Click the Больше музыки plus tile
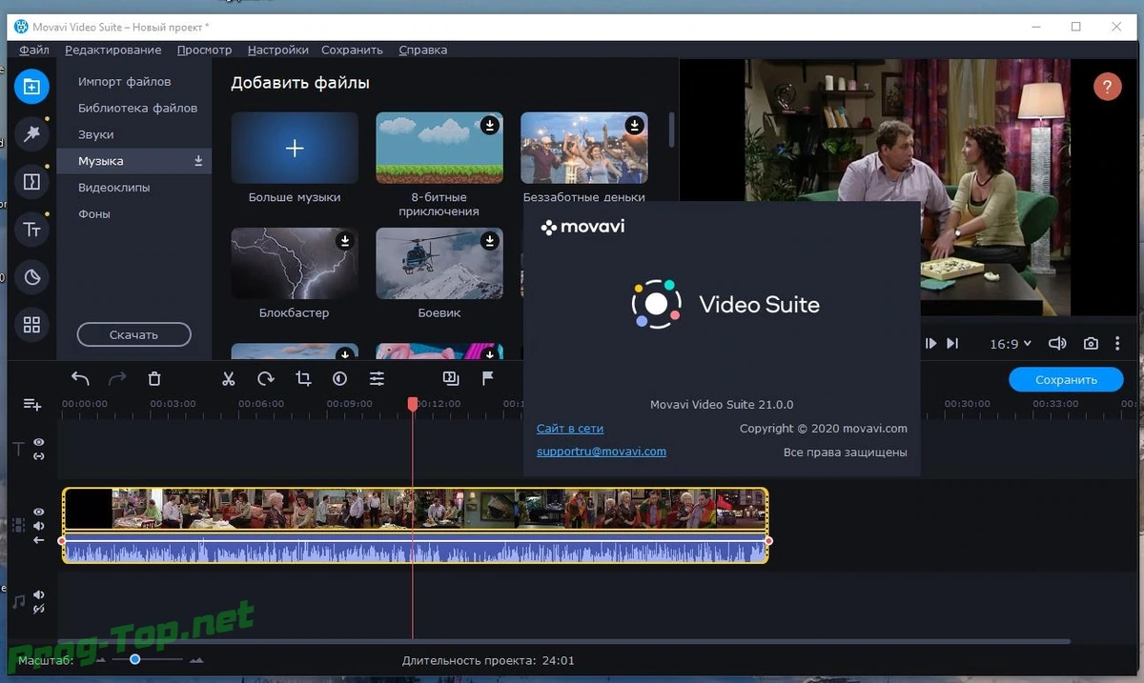Image resolution: width=1144 pixels, height=683 pixels. 295,148
